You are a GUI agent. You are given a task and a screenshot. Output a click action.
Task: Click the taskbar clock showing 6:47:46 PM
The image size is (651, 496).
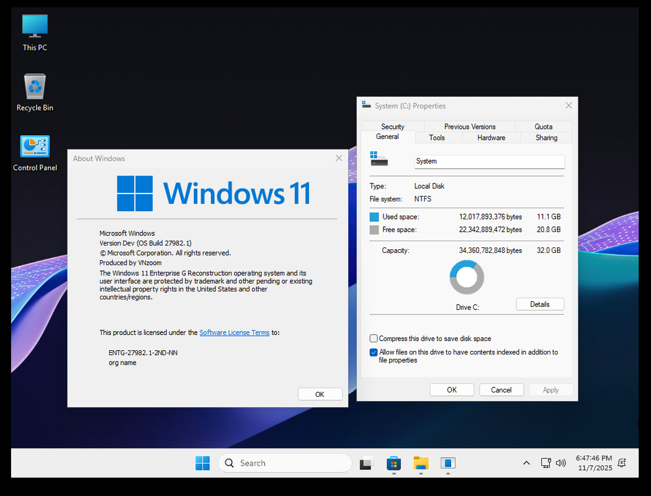[594, 458]
